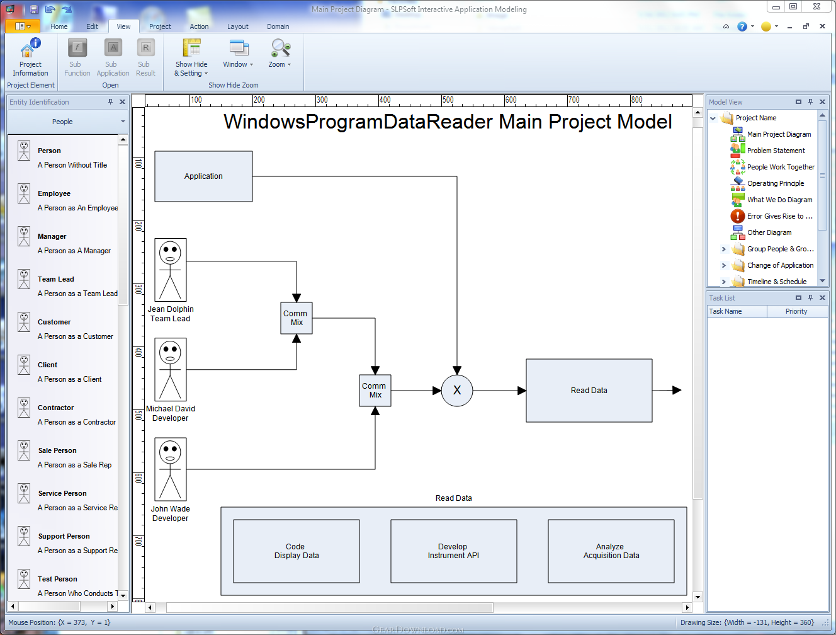Open the People category dropdown

[67, 122]
